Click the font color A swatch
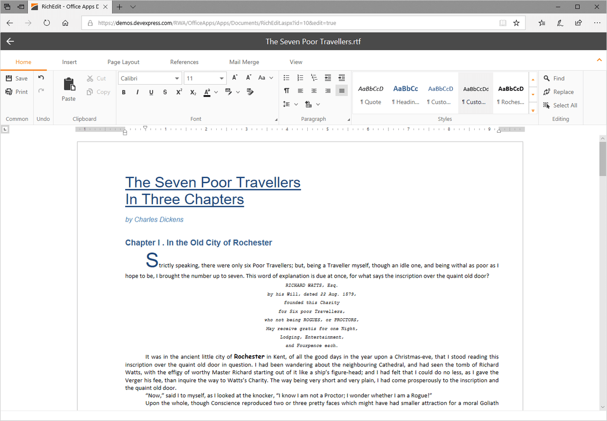This screenshot has height=421, width=607. pyautogui.click(x=207, y=92)
